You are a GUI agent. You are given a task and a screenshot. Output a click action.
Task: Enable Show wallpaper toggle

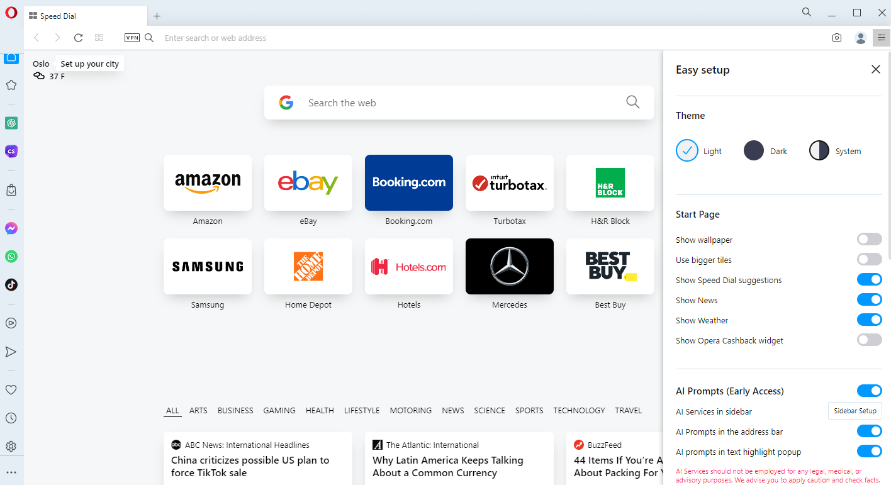click(x=870, y=239)
